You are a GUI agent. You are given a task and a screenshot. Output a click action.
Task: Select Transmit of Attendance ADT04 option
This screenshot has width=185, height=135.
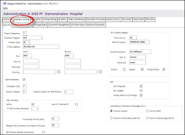pyautogui.click(x=111, y=118)
